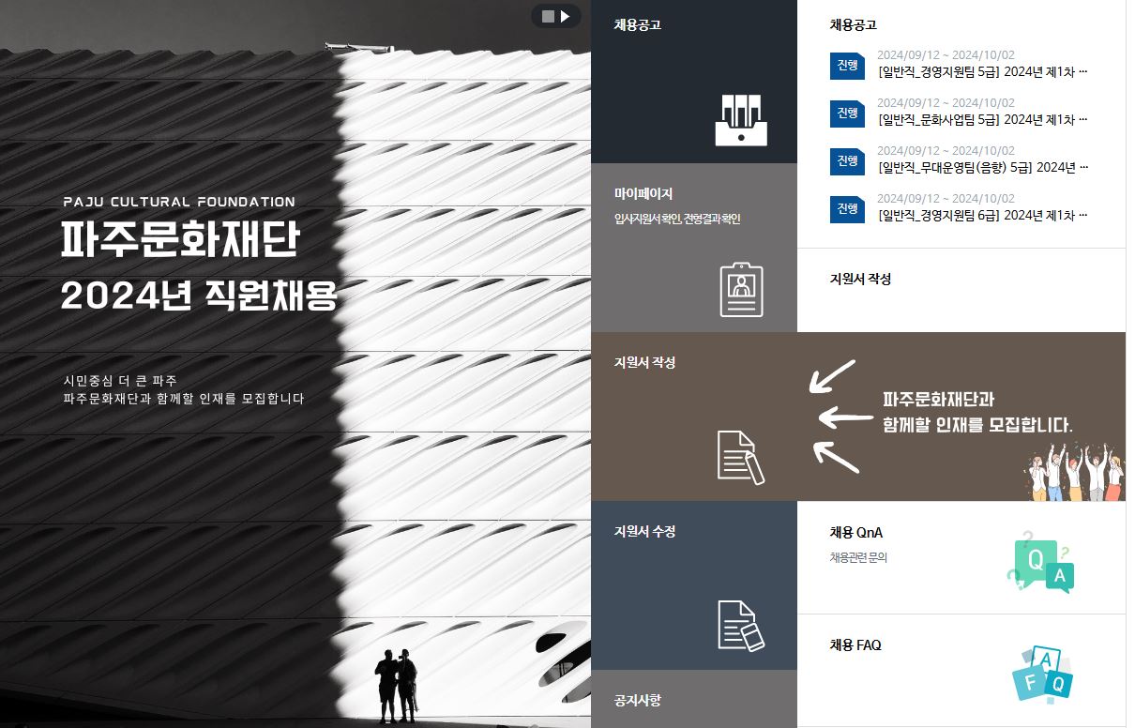Click the 채용 QnA title text
Image resolution: width=1135 pixels, height=728 pixels.
855,533
